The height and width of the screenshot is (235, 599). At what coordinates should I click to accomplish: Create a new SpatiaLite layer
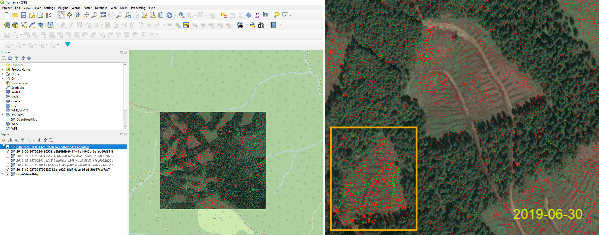[32, 25]
